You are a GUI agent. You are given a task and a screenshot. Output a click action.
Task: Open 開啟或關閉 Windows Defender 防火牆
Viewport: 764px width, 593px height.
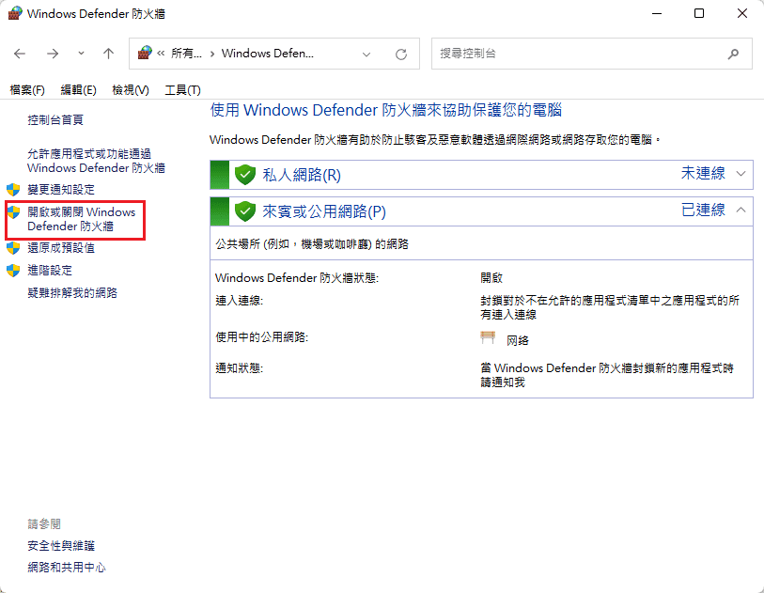80,218
